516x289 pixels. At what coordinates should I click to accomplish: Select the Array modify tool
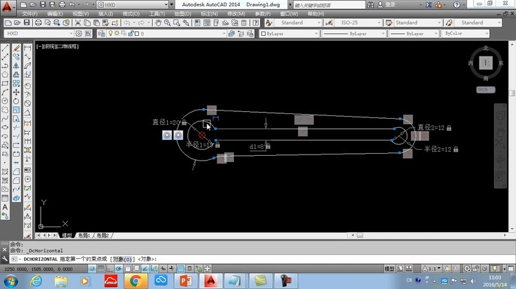tap(16, 84)
